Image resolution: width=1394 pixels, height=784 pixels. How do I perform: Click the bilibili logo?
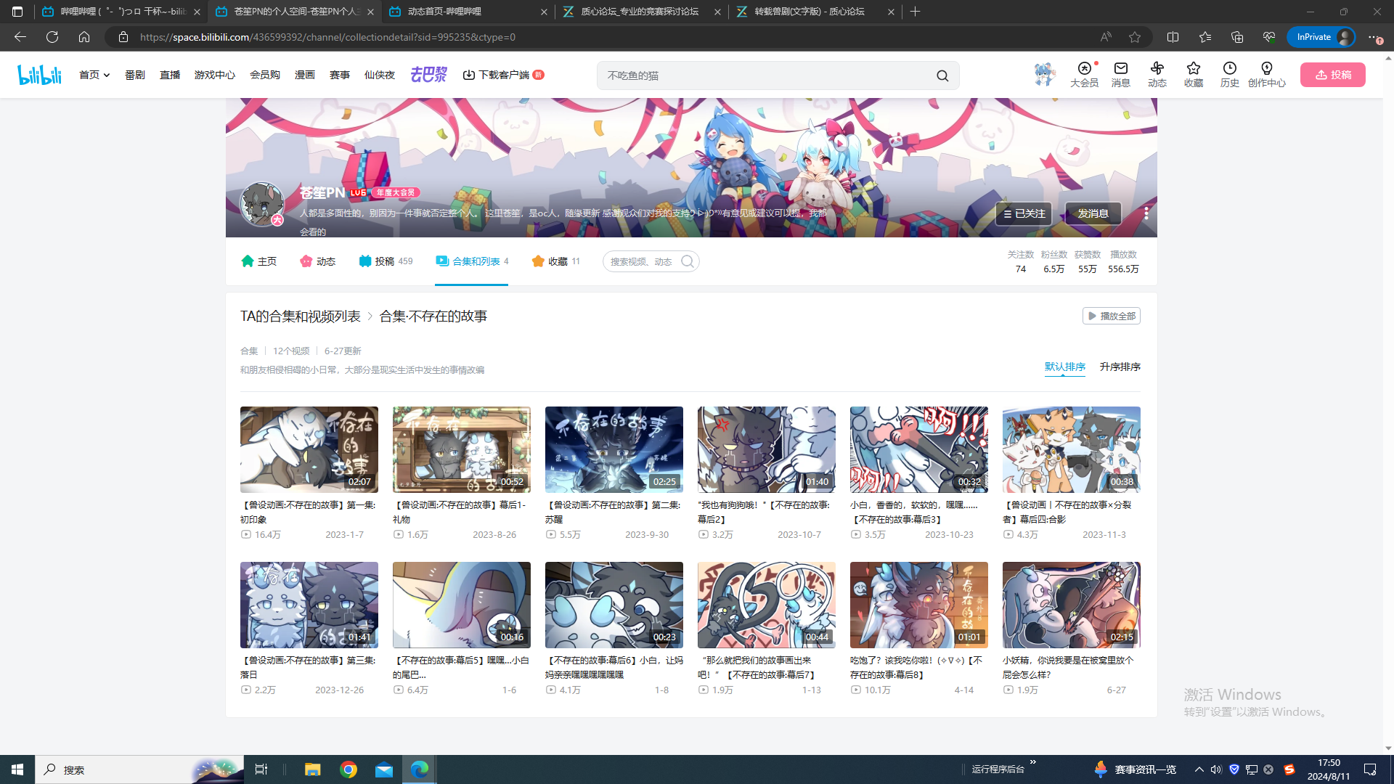pyautogui.click(x=39, y=75)
